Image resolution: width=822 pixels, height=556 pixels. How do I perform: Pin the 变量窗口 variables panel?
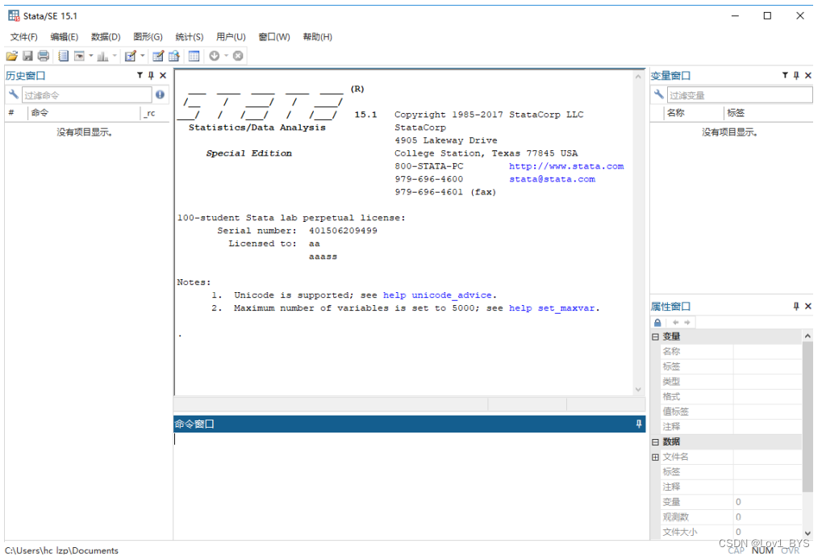pos(796,76)
